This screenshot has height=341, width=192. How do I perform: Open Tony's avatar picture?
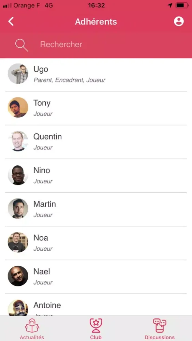(x=18, y=107)
